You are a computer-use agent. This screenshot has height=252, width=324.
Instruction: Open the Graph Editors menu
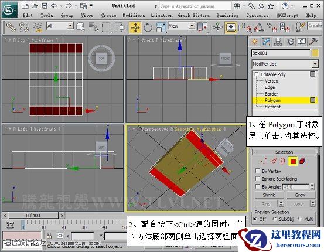click(193, 15)
